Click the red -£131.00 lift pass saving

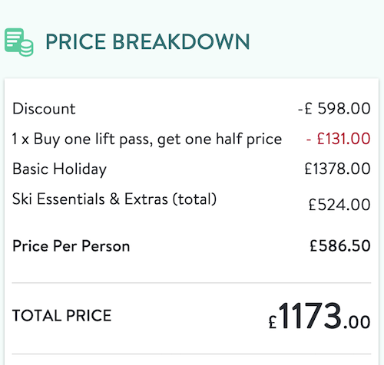click(338, 139)
